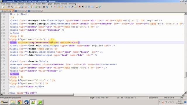The height and width of the screenshot is (105, 187).
Task: Open the Kodlama menu
Action: pos(28,4)
